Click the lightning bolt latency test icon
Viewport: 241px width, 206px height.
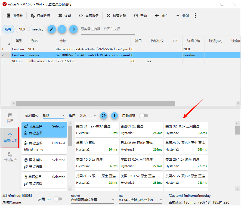click(115, 116)
